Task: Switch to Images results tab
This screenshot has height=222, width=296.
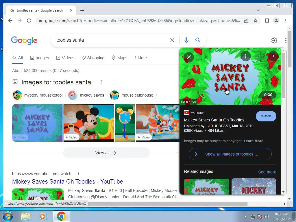Action: click(39, 58)
